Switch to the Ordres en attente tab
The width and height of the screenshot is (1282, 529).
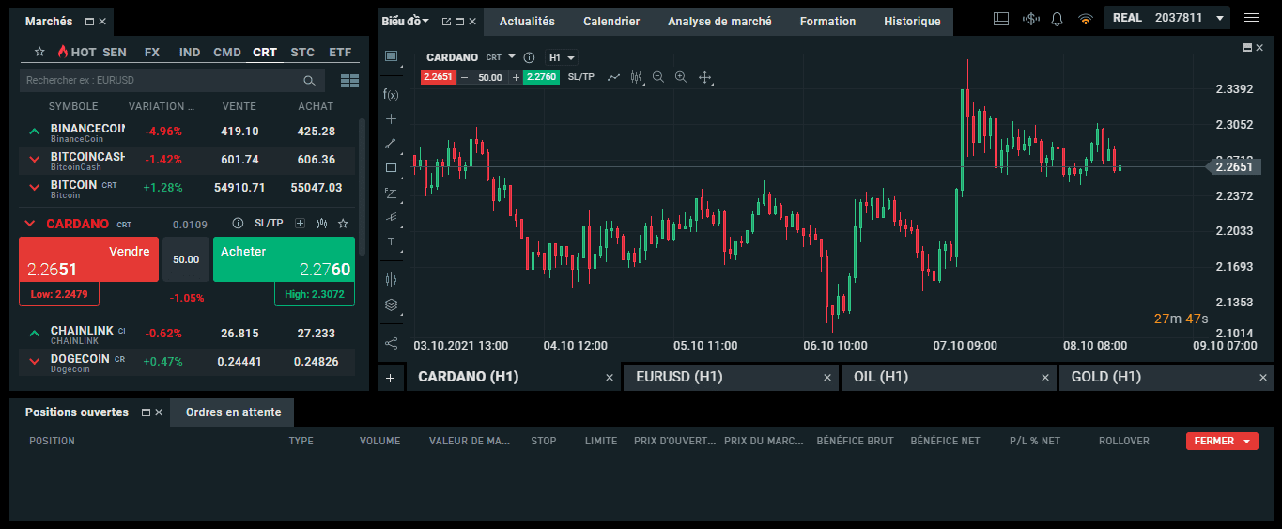(232, 412)
